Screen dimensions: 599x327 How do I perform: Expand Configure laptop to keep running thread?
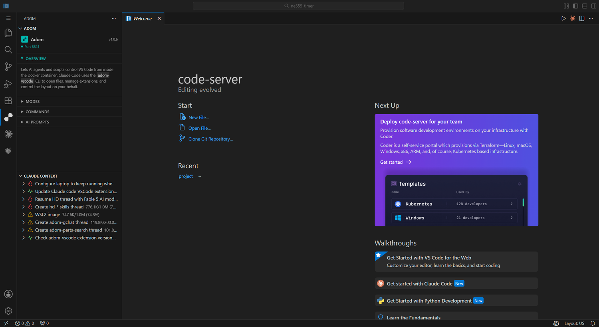(24, 184)
